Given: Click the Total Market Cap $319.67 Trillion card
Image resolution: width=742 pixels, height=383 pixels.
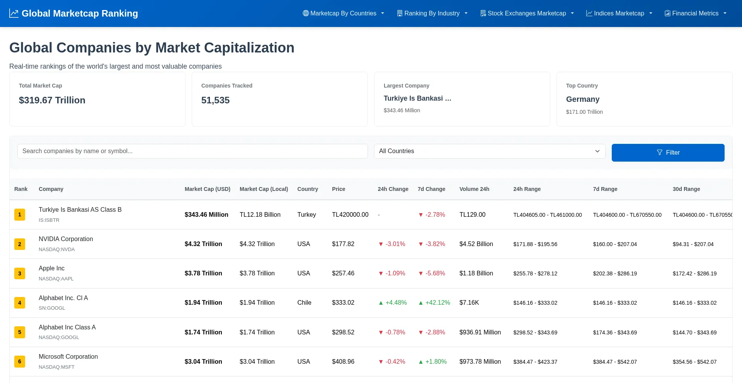Looking at the screenshot, I should (x=97, y=99).
